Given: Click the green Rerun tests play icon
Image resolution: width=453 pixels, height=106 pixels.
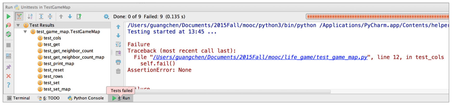Looking at the screenshot, I should click(8, 16).
